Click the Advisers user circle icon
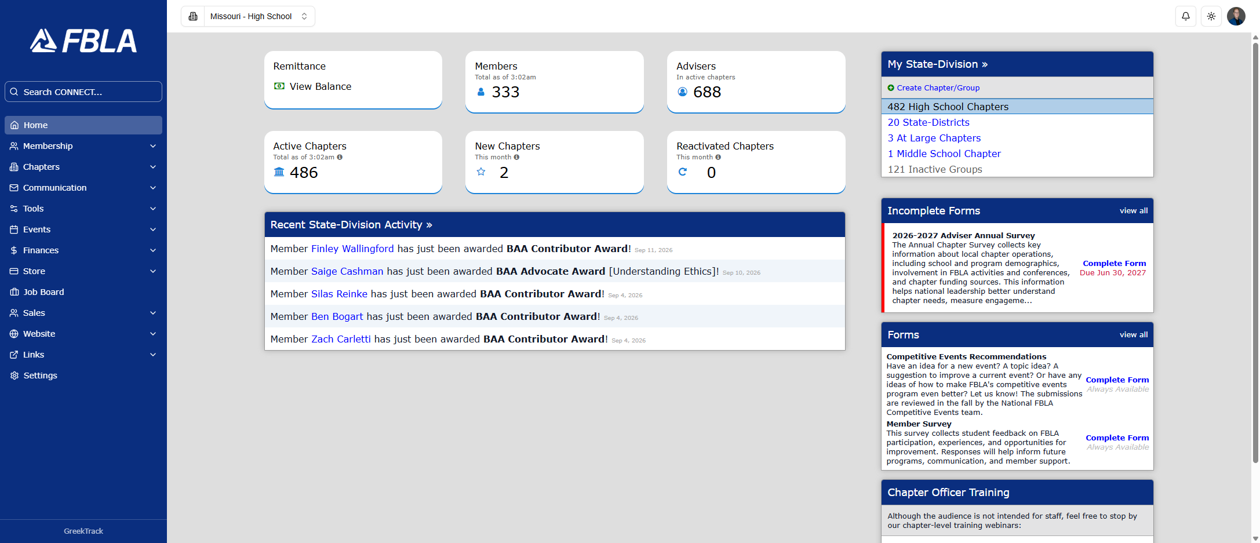Viewport: 1260px width, 543px height. point(682,92)
